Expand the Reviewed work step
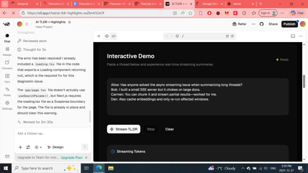Image resolution: width=308 pixels, height=173 pixels. [32, 41]
